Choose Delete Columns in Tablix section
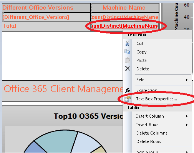This screenshot has height=153, width=194. click(x=152, y=133)
